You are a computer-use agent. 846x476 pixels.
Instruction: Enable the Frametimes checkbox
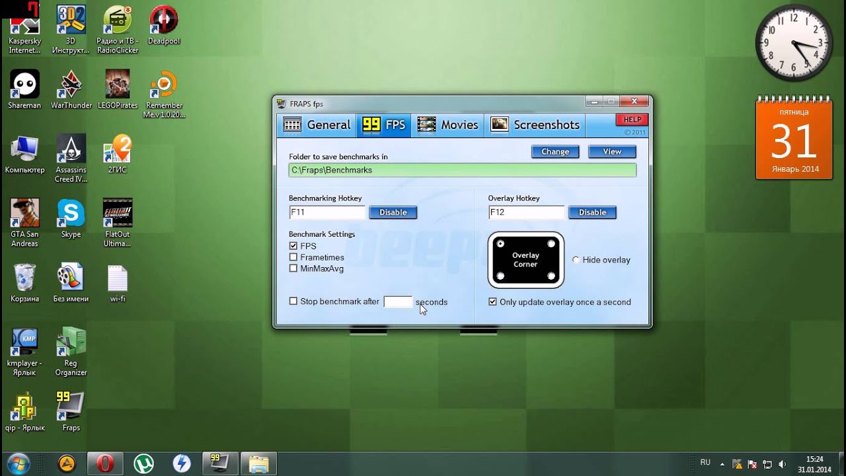(293, 257)
